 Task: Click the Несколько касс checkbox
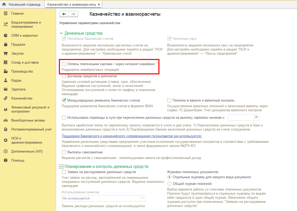click(169, 38)
